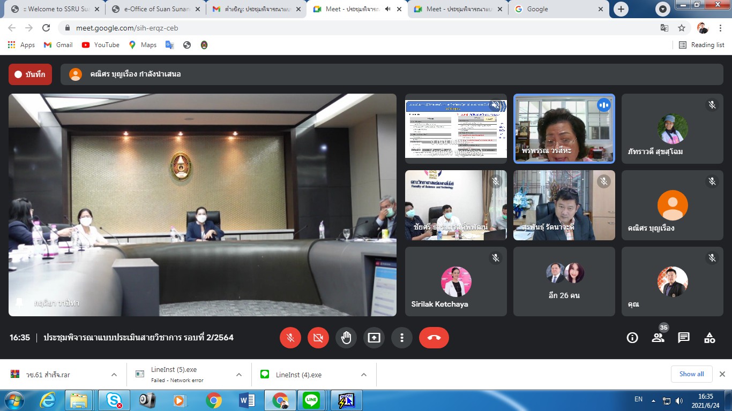732x411 pixels.
Task: Click Show all downloads button
Action: [x=691, y=374]
